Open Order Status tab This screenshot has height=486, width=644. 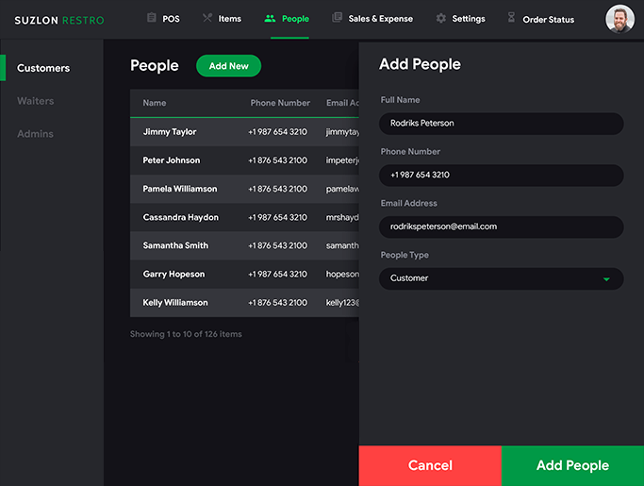pyautogui.click(x=549, y=20)
